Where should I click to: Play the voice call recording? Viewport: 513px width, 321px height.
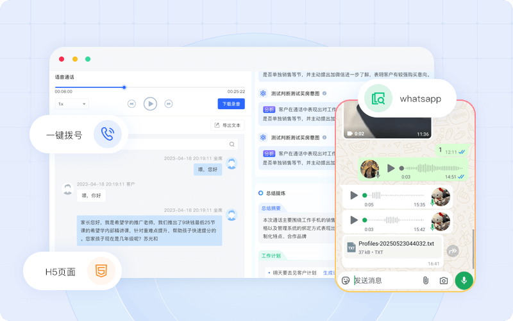click(x=150, y=103)
